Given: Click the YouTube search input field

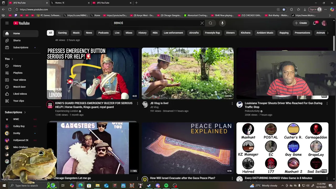Looking at the screenshot, I should 156,23.
